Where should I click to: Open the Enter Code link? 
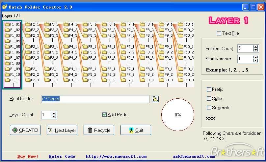pos(62,157)
